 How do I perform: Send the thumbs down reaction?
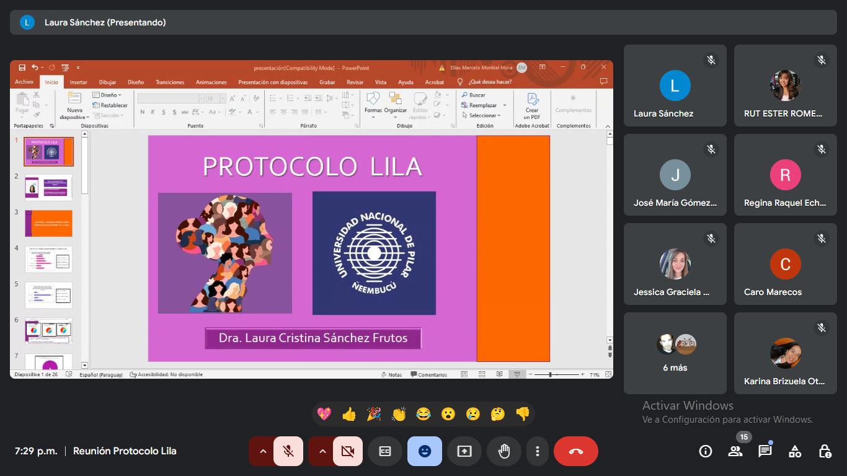523,414
